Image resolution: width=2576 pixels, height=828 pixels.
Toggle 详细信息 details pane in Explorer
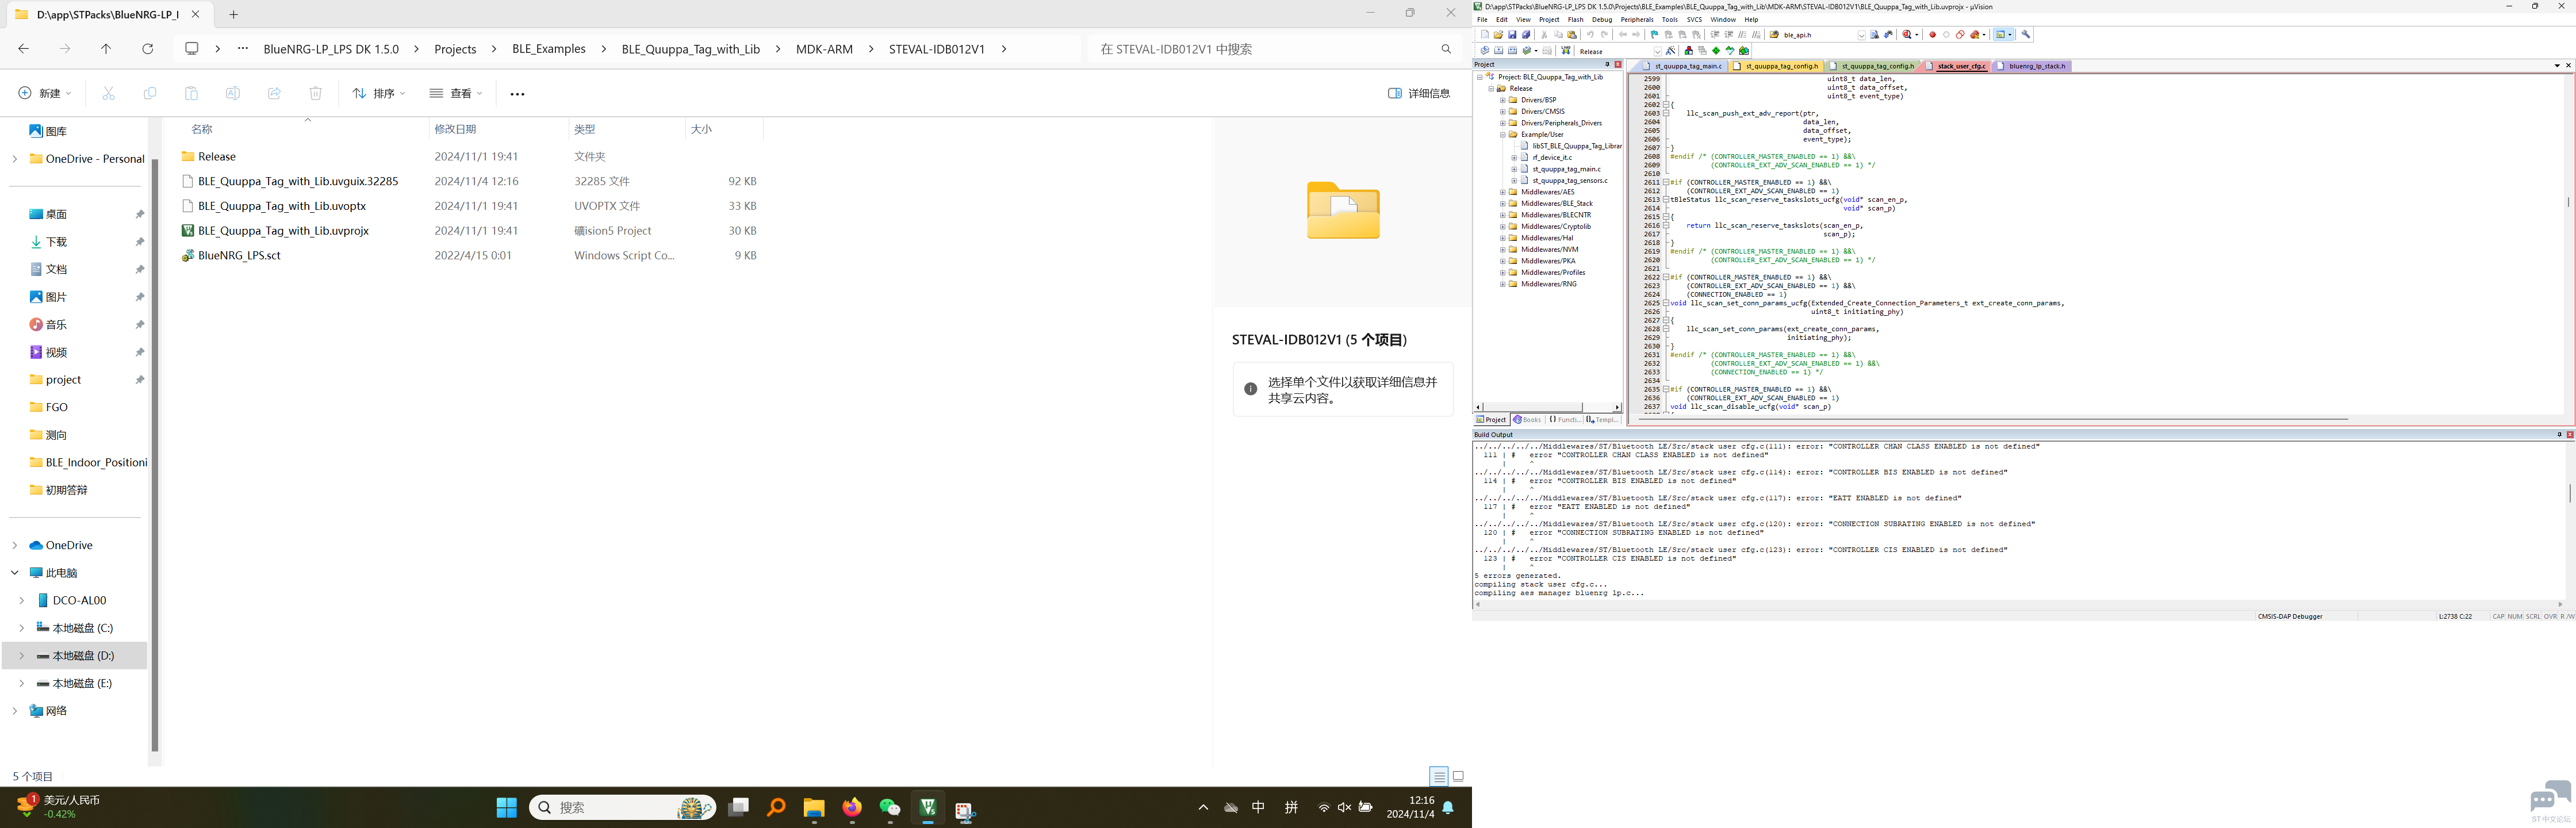(1419, 94)
